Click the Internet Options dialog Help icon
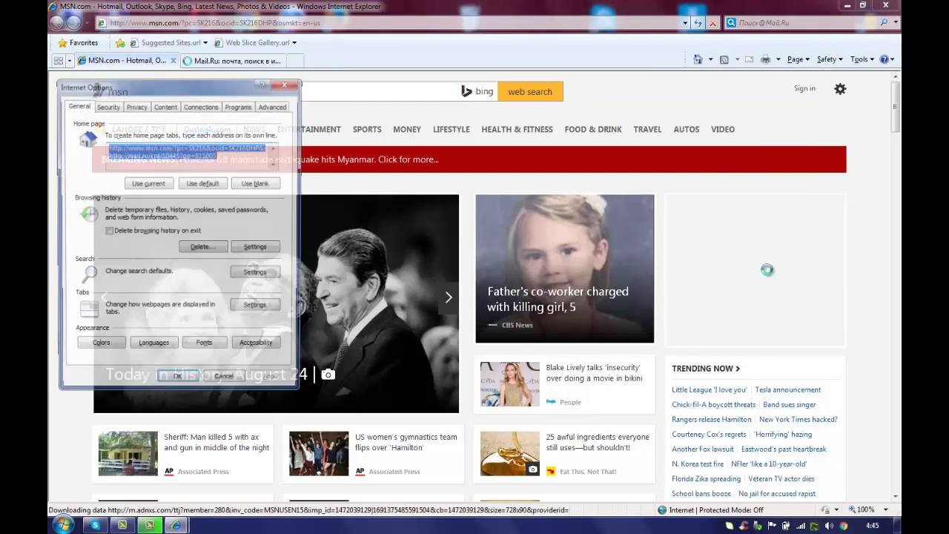Image resolution: width=949 pixels, height=534 pixels. [262, 86]
